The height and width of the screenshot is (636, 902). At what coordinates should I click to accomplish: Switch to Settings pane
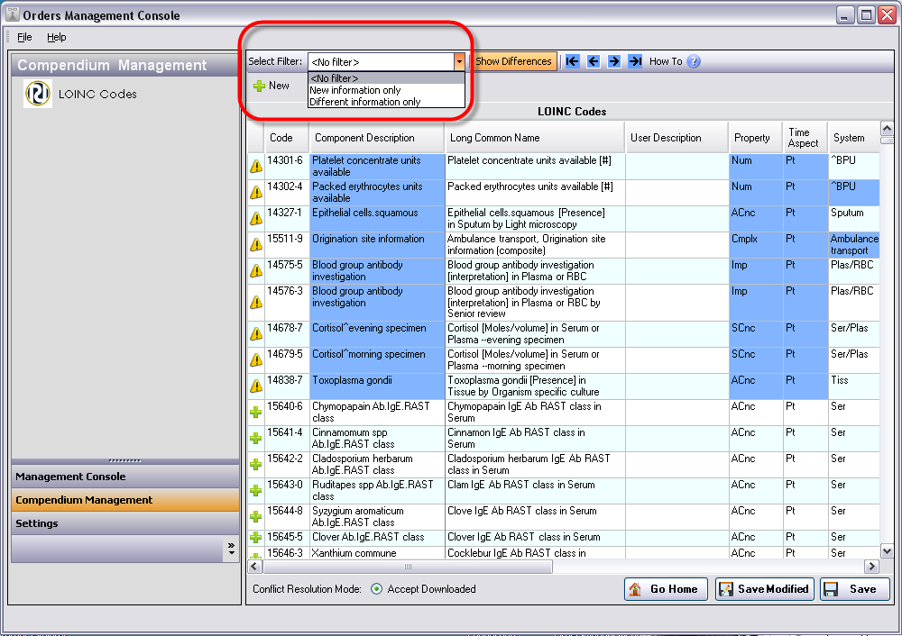[x=124, y=523]
